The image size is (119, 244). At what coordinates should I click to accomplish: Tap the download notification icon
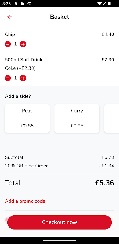point(16,4)
